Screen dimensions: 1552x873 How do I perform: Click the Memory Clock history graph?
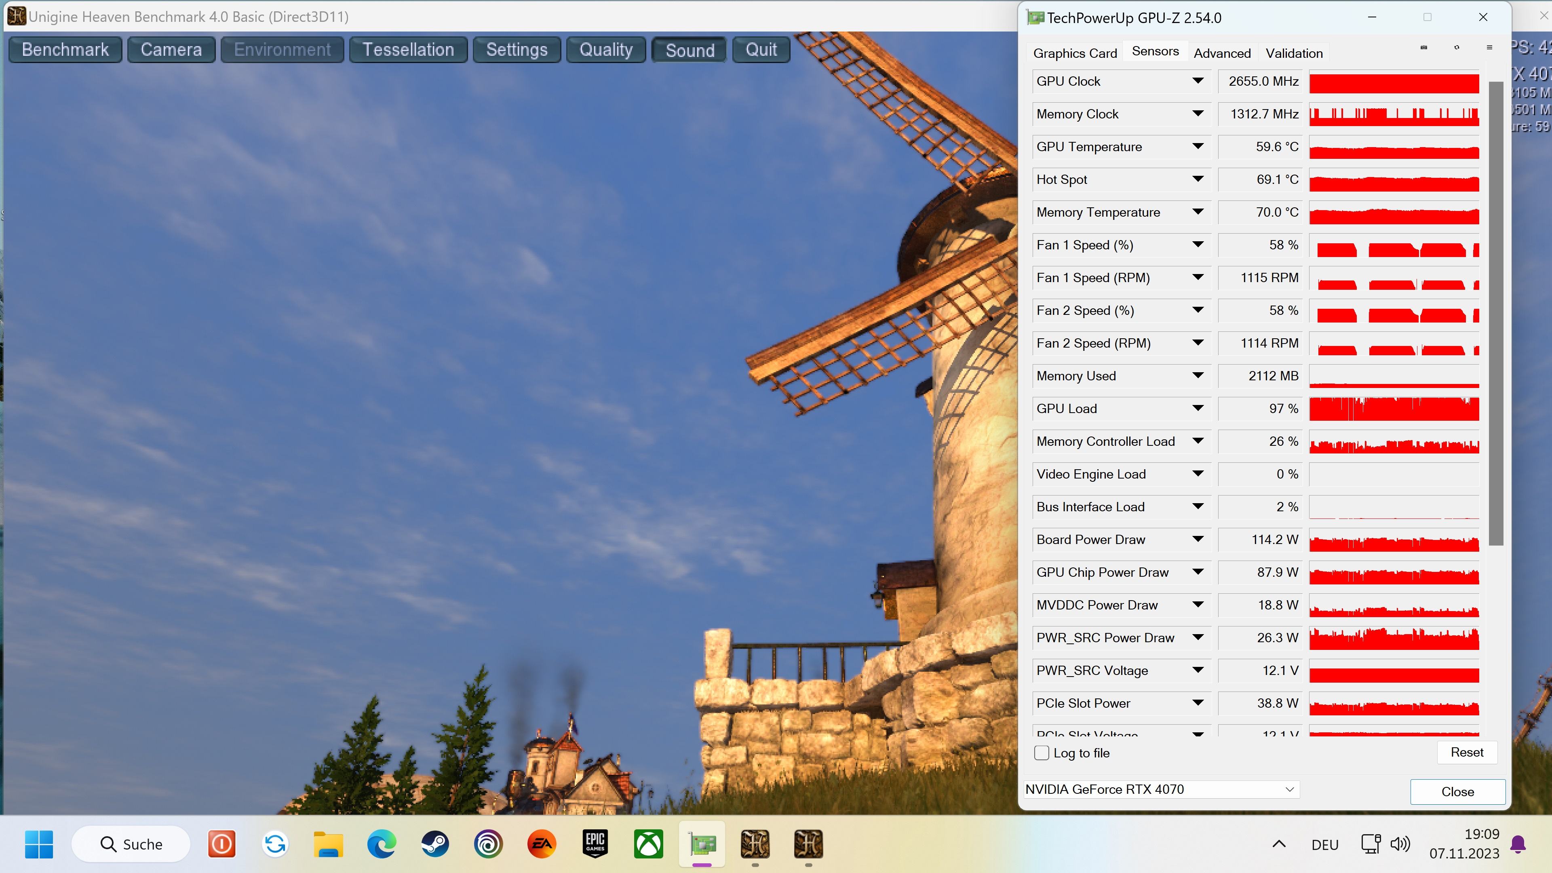[x=1394, y=114]
